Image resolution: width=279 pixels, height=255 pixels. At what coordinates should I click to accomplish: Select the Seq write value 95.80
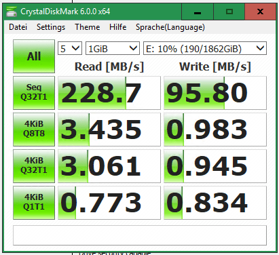pyautogui.click(x=215, y=93)
